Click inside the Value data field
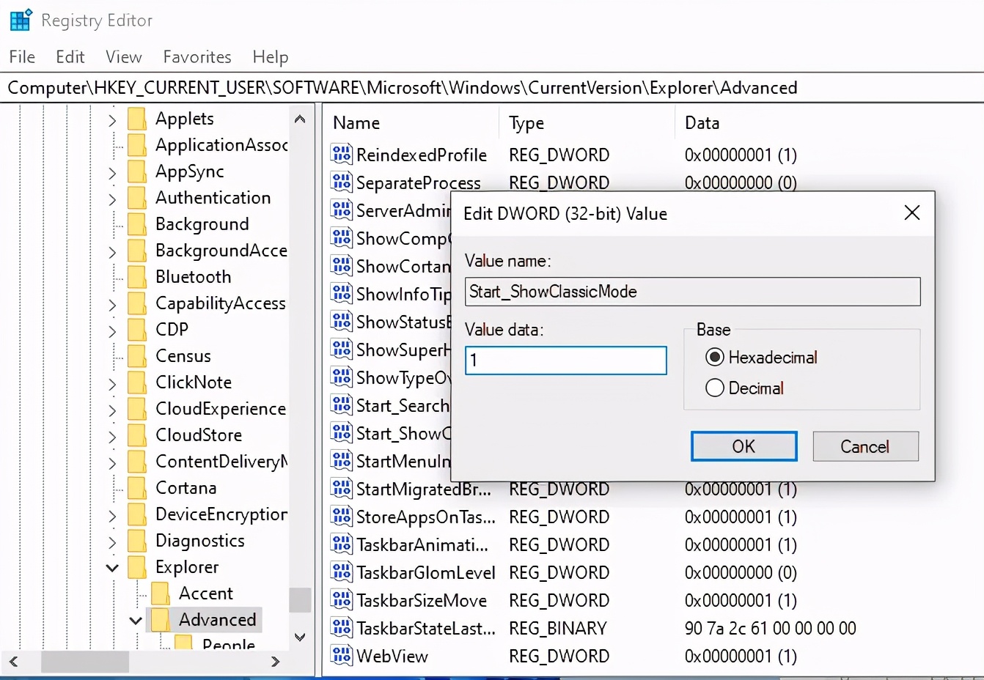Viewport: 984px width, 680px height. point(565,361)
